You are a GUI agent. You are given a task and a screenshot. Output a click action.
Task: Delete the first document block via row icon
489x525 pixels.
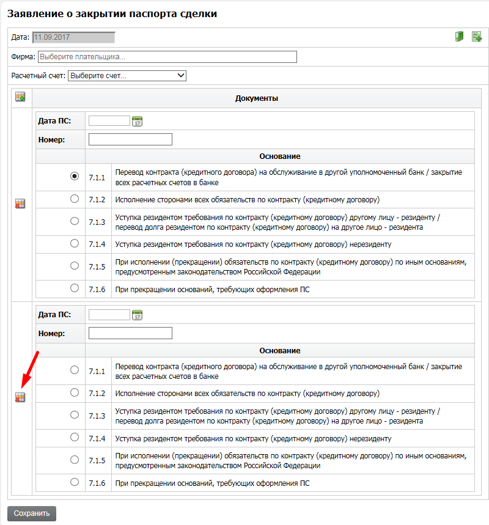[20, 204]
